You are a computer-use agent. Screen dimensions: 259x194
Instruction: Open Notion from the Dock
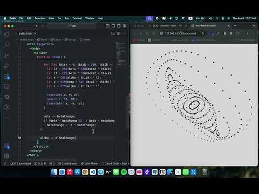pyautogui.click(x=162, y=172)
